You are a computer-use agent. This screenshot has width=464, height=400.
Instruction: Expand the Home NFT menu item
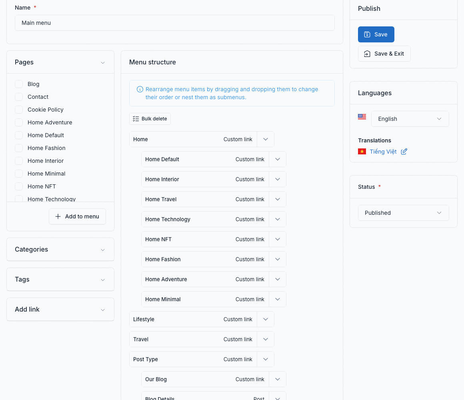(277, 239)
